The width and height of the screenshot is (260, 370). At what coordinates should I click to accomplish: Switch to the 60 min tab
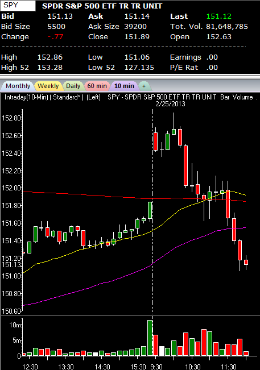pyautogui.click(x=97, y=86)
